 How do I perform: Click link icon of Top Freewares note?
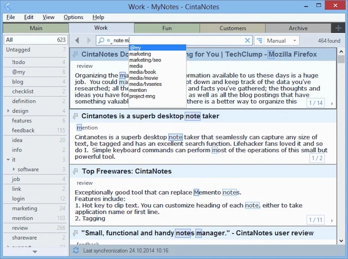coord(76,171)
